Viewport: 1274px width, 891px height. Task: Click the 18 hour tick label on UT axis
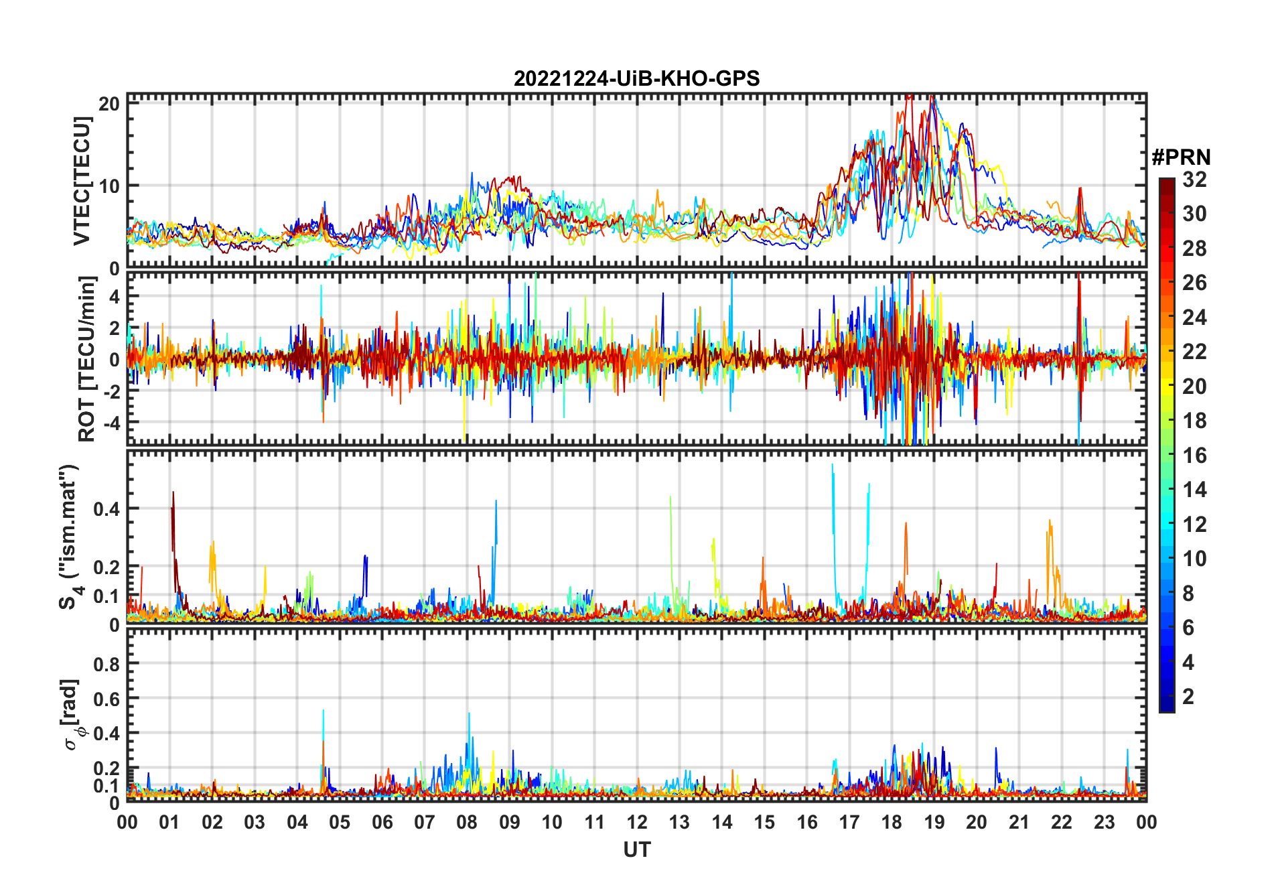point(892,822)
